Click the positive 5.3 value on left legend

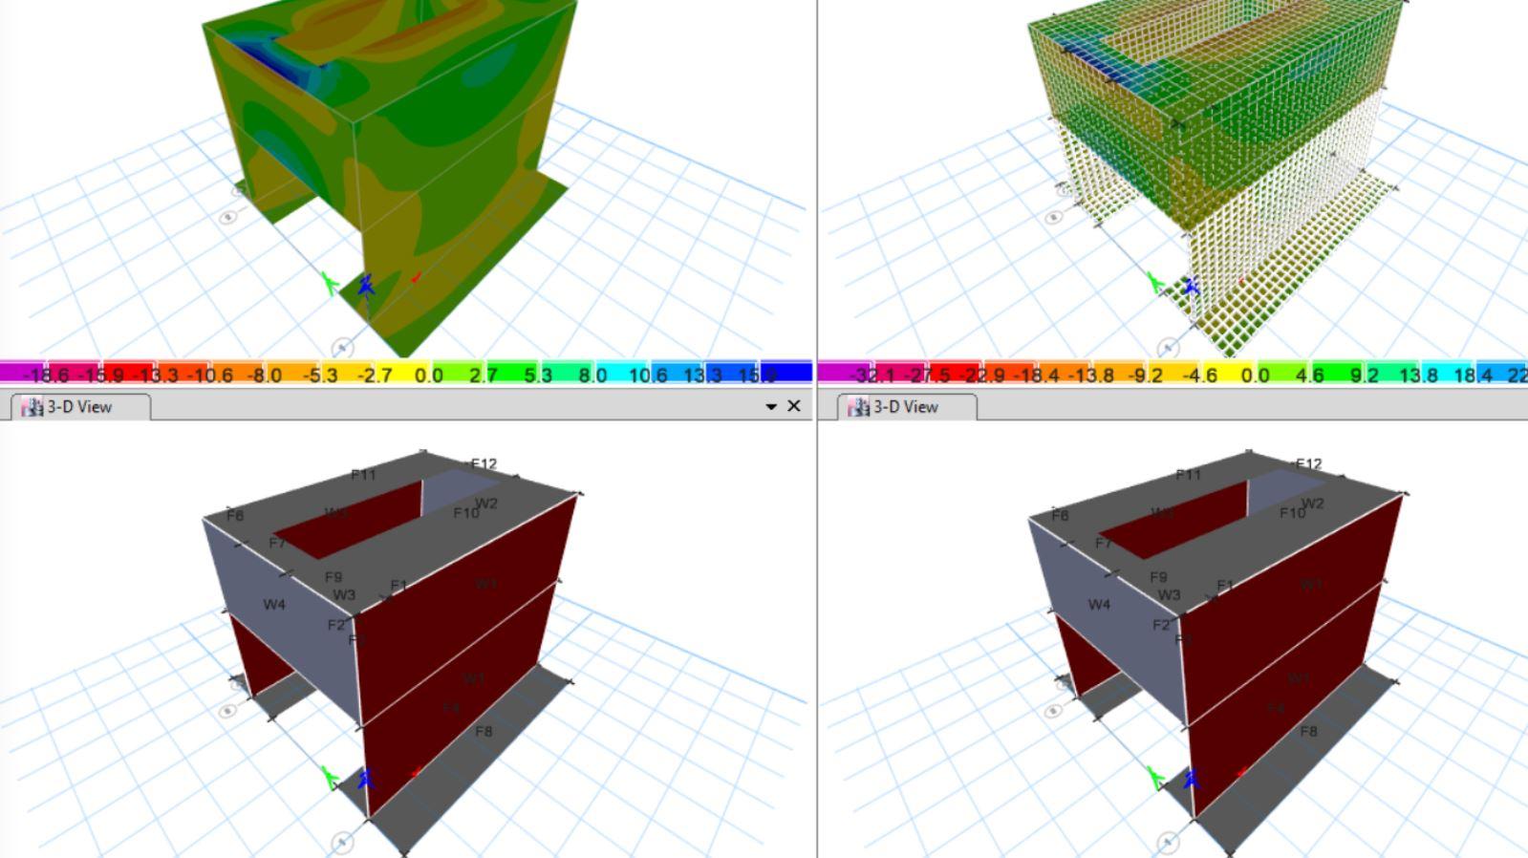[x=538, y=375]
